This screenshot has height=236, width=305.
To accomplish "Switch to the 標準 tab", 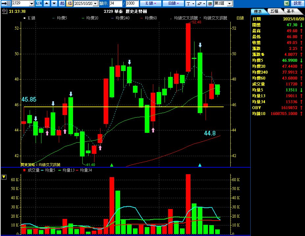I will pos(258,12).
